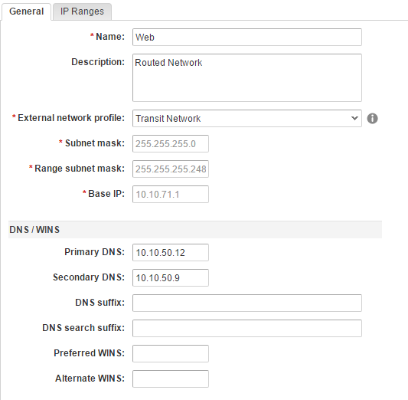Click the External network profile label
The image size is (408, 400).
71,118
